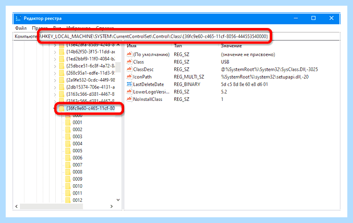Viewport: 353px width, 223px height.
Task: Select folder icon of {268c95a1-edfe-11d3 key
Action: point(61,73)
